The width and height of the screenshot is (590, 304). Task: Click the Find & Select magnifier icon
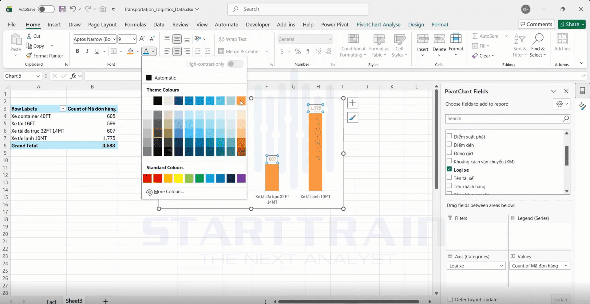(538, 39)
